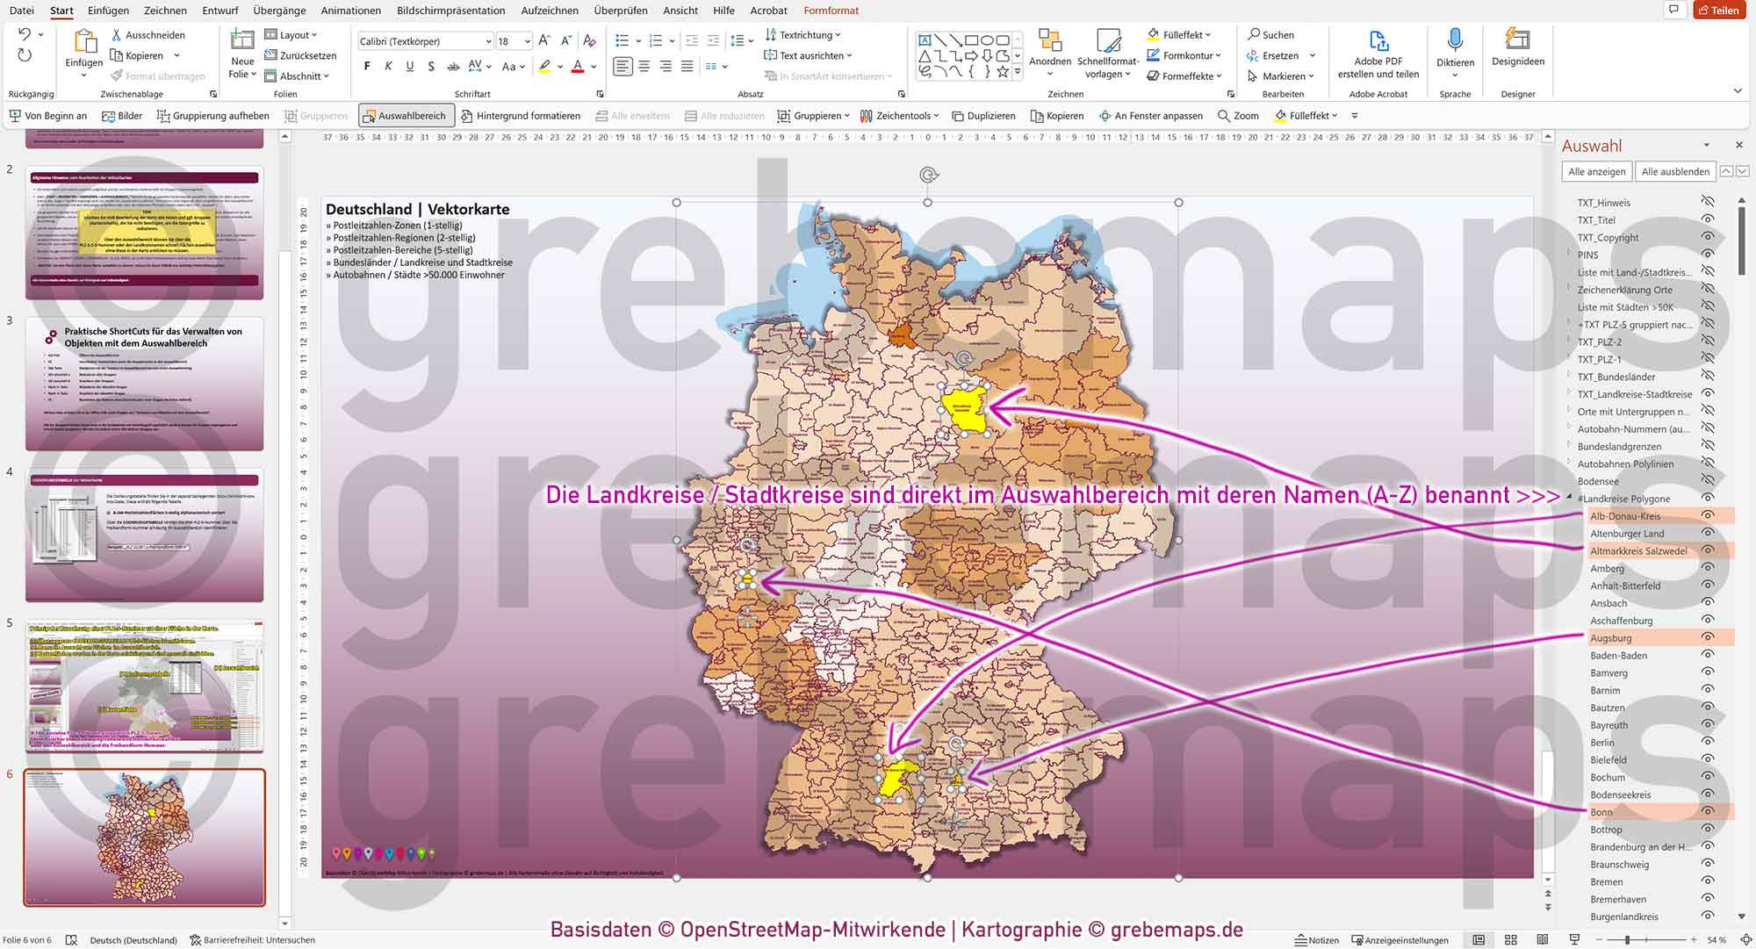
Task: Collapse the Landkreise Polygone group
Action: tap(1570, 498)
